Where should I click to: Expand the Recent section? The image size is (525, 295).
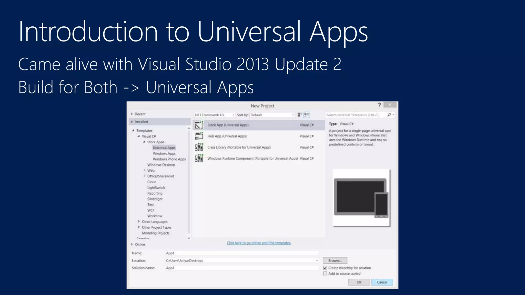click(132, 114)
